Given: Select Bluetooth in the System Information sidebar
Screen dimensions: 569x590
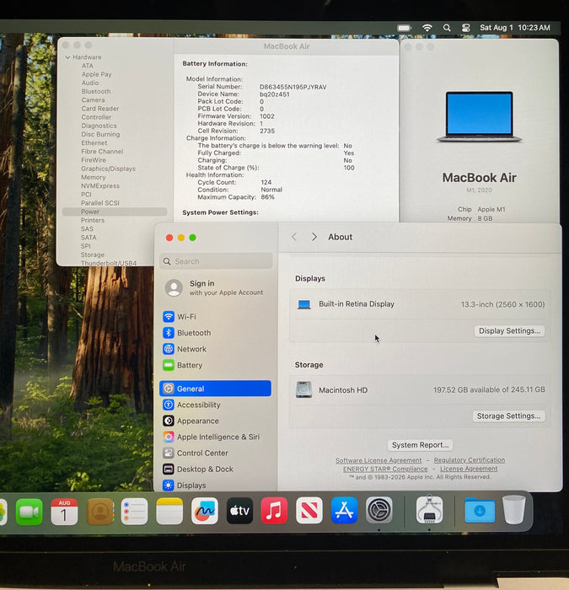Looking at the screenshot, I should 96,91.
